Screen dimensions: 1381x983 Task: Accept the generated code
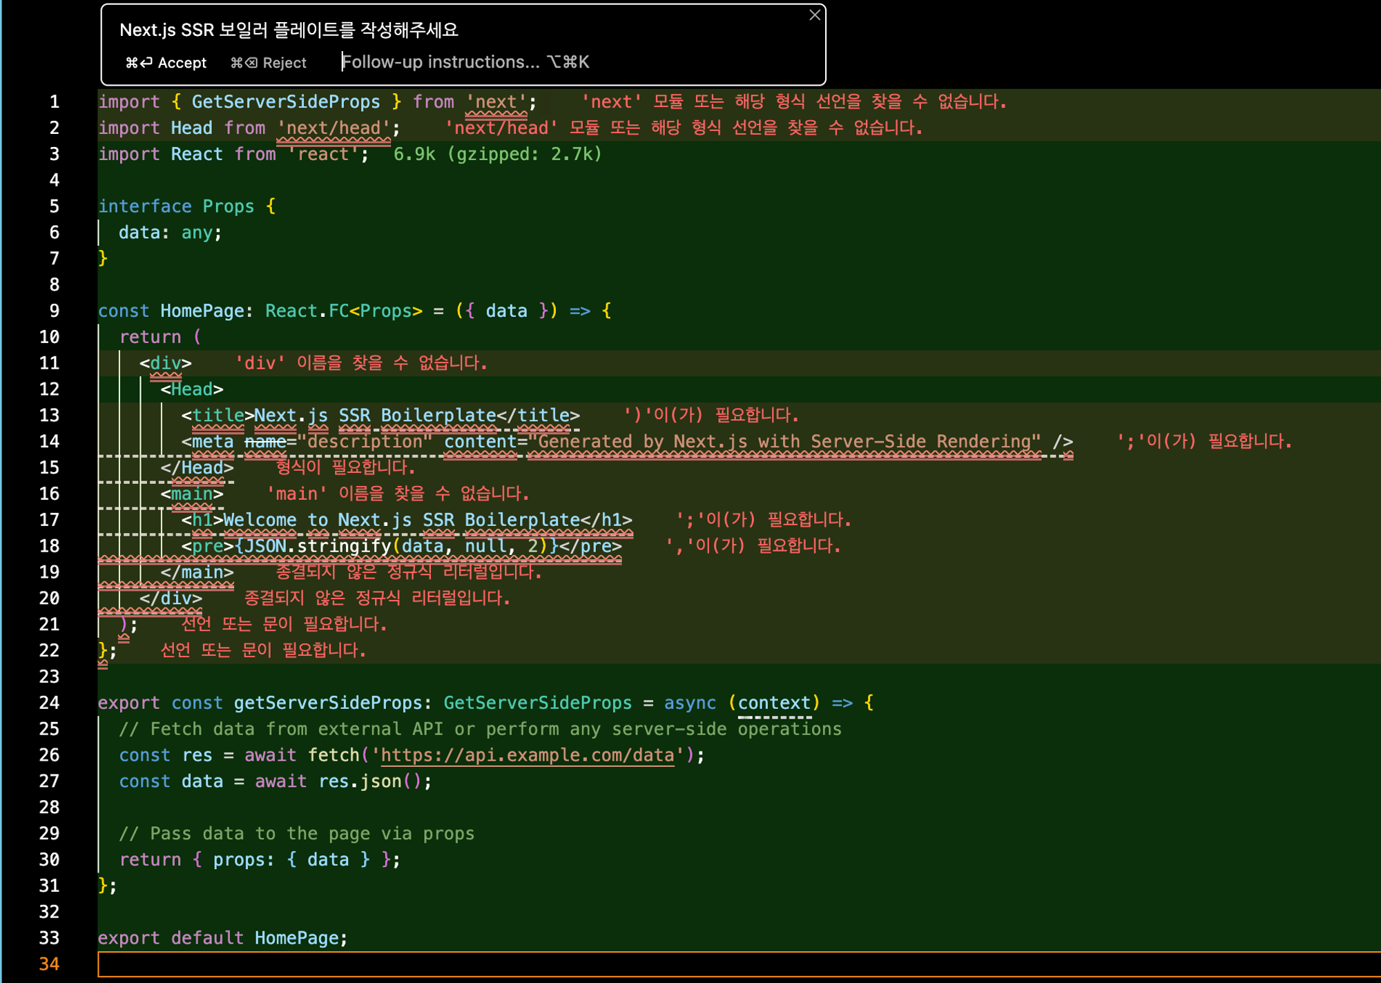(x=166, y=63)
